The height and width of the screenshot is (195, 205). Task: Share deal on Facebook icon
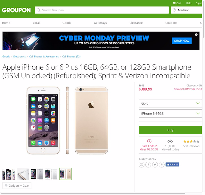coord(148,165)
